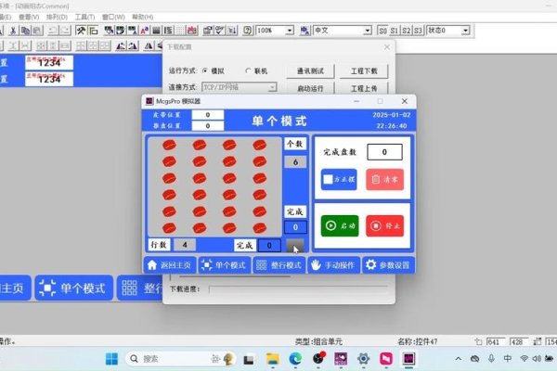Screen dimensions: 557x371
Task: Open the Windows Start menu
Action: (112, 359)
